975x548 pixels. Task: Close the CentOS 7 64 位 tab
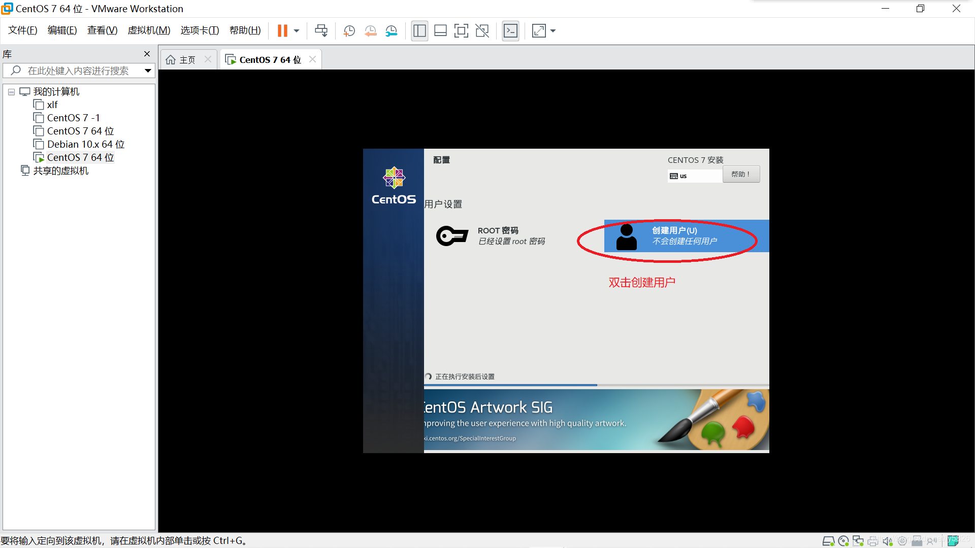coord(312,59)
